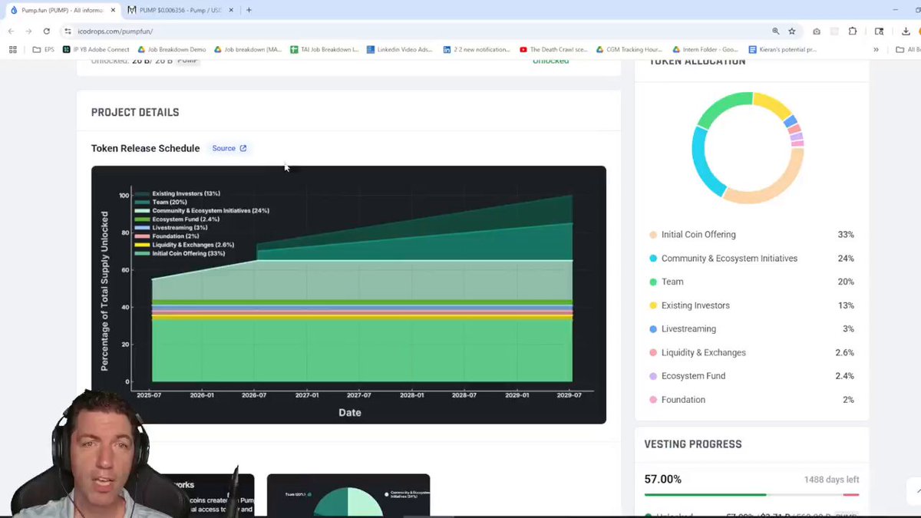Bookmark this page with the star icon

pos(792,31)
